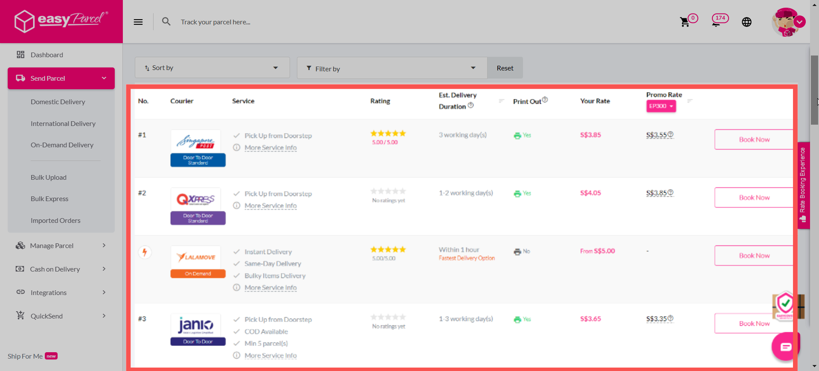Open Bulk Upload in the sidebar

(x=49, y=177)
